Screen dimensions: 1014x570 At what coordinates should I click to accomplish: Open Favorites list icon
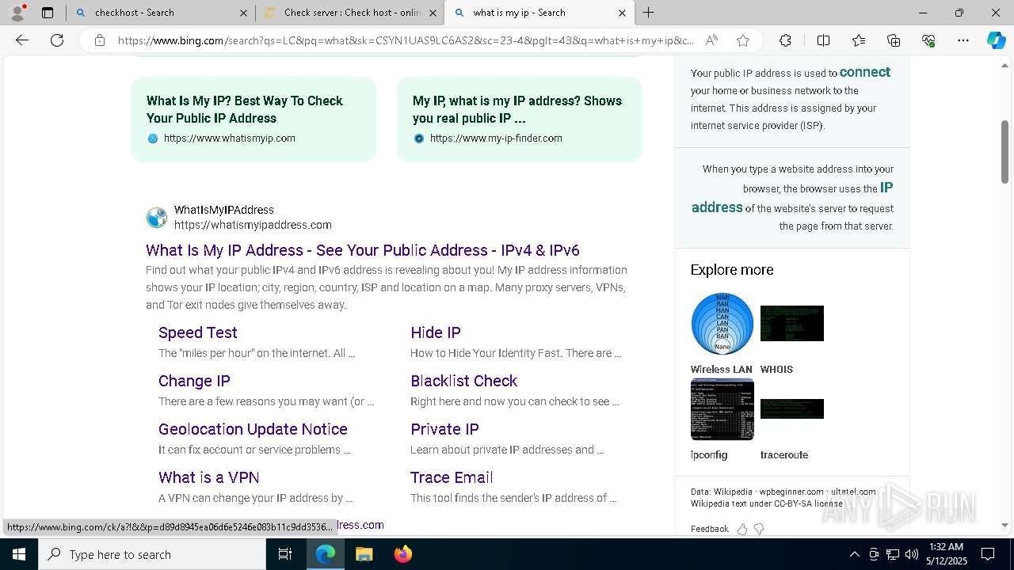coord(859,40)
